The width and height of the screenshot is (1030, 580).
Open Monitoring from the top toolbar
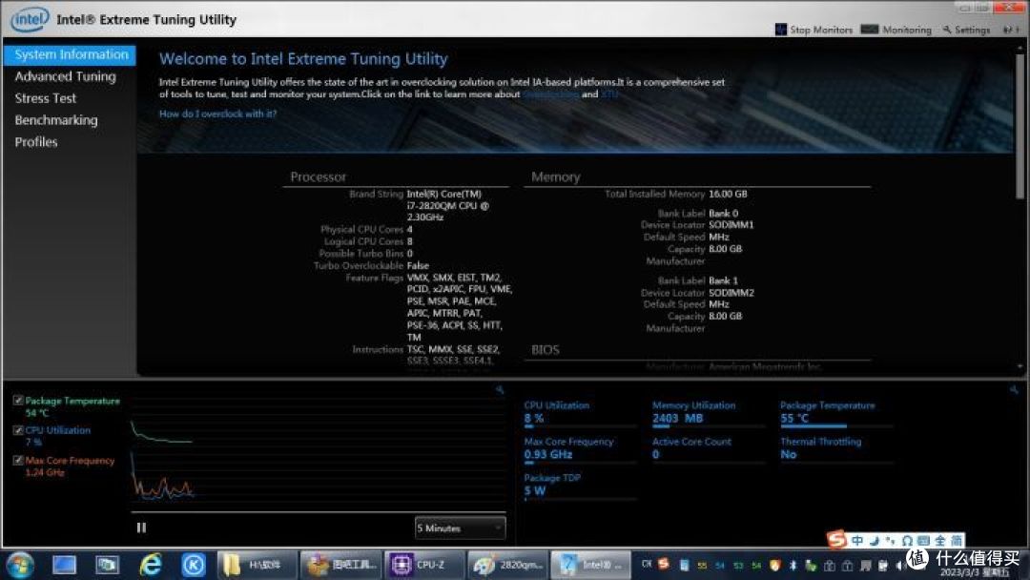pos(896,30)
